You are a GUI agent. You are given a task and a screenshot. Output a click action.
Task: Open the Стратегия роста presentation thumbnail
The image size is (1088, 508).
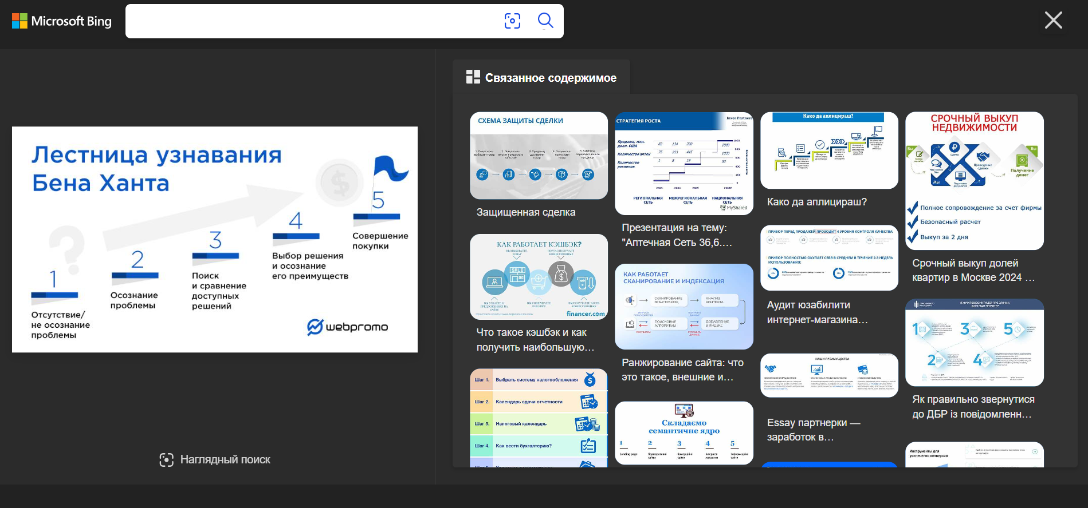click(x=684, y=164)
